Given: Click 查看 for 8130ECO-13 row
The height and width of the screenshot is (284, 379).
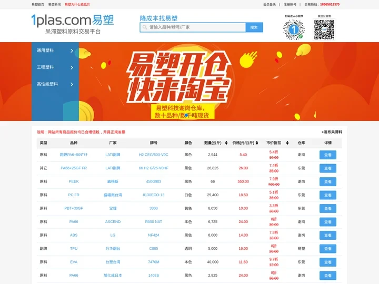Looking at the screenshot, I should click(x=328, y=195).
